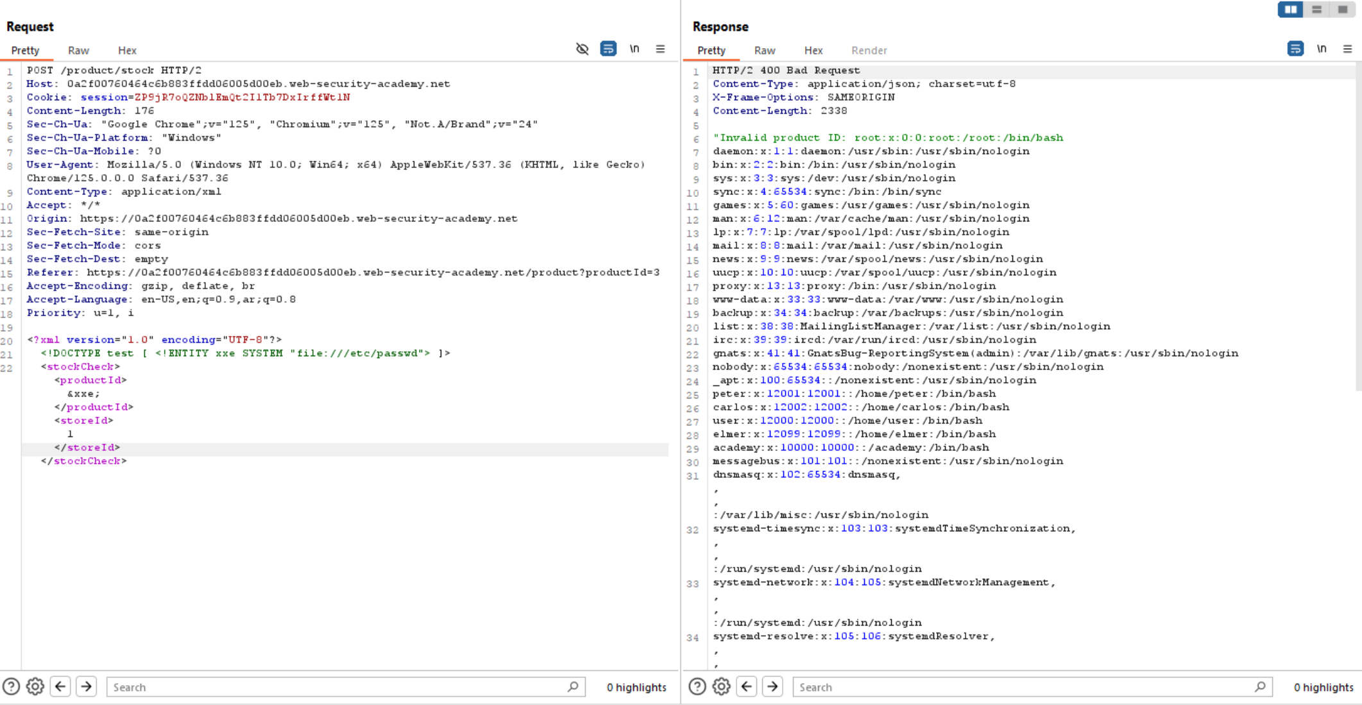1362x705 pixels.
Task: Toggle word wrap icon in Request panel
Action: tap(608, 49)
